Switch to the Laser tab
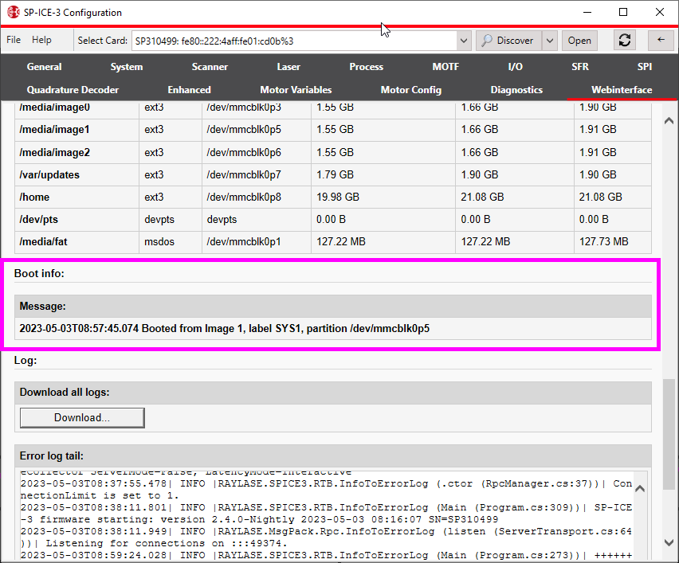Screen dimensions: 679x563 click(x=288, y=67)
